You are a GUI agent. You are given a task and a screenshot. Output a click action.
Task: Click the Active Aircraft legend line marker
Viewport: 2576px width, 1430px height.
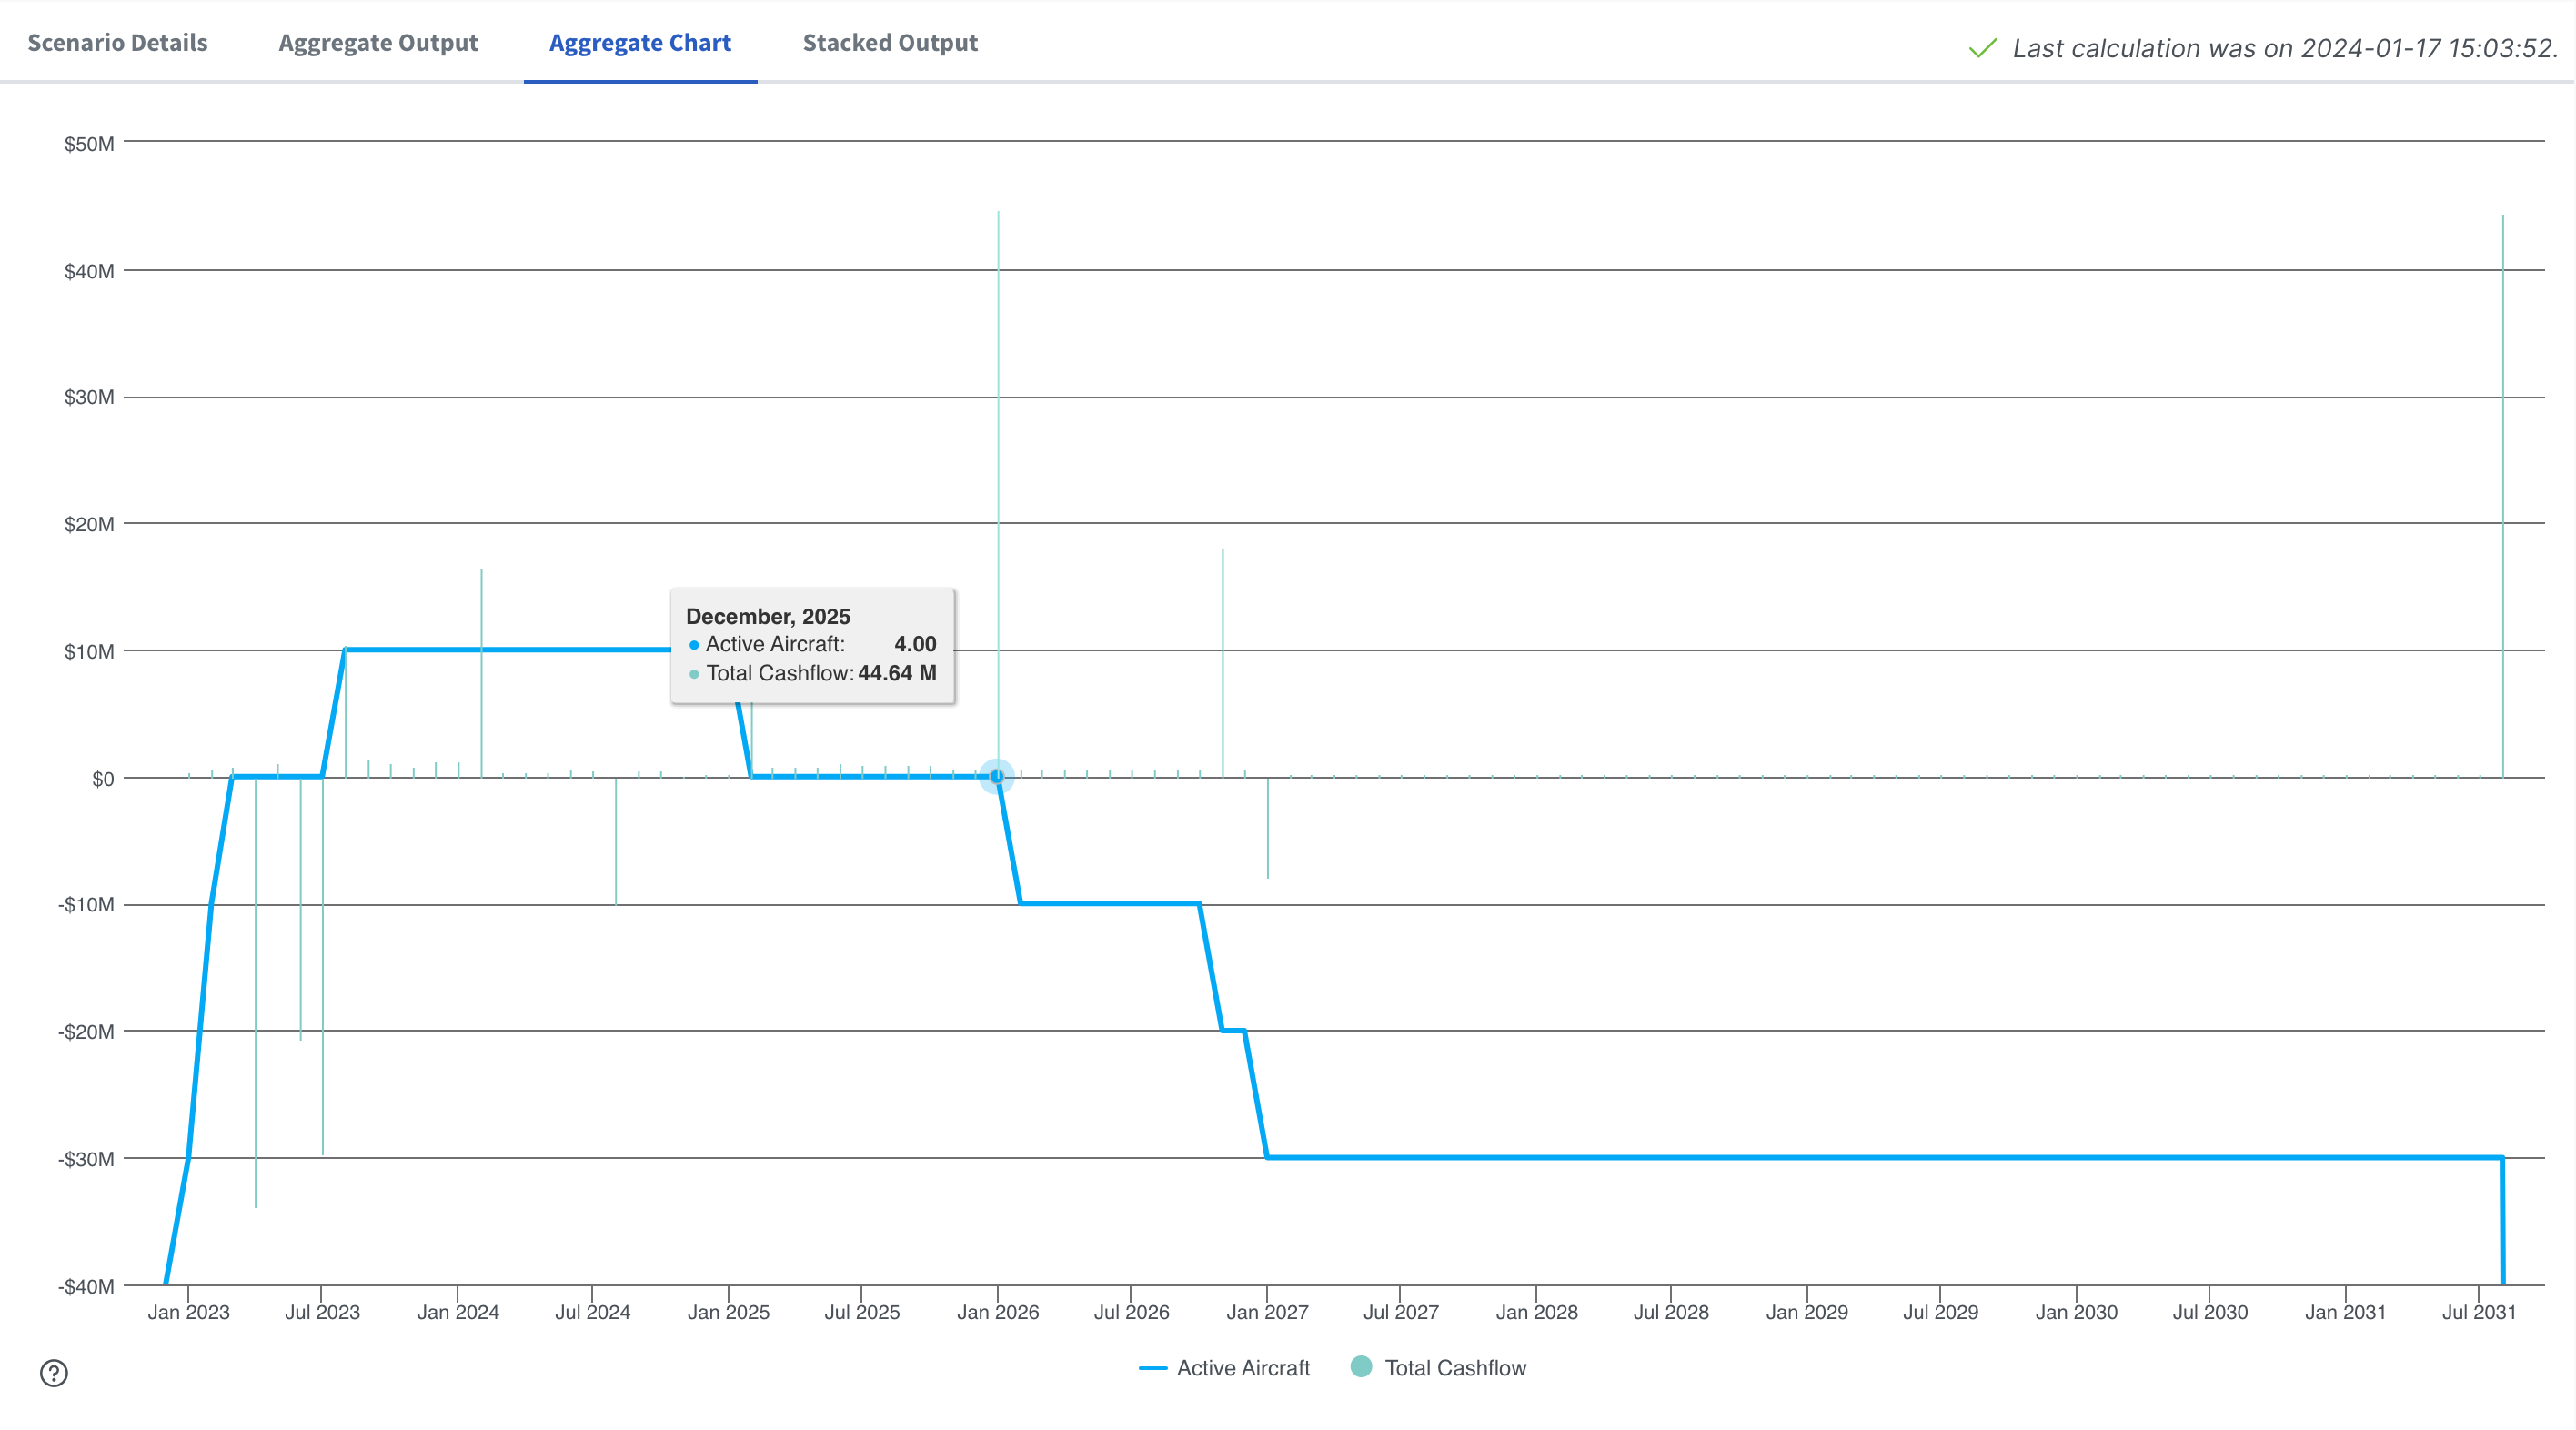click(x=1153, y=1368)
